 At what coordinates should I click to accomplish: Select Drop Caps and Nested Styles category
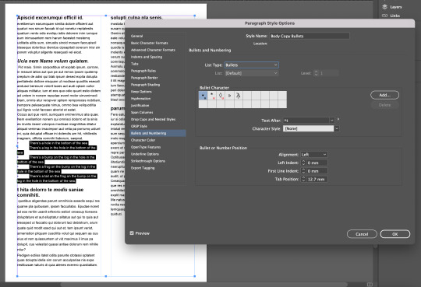point(153,119)
